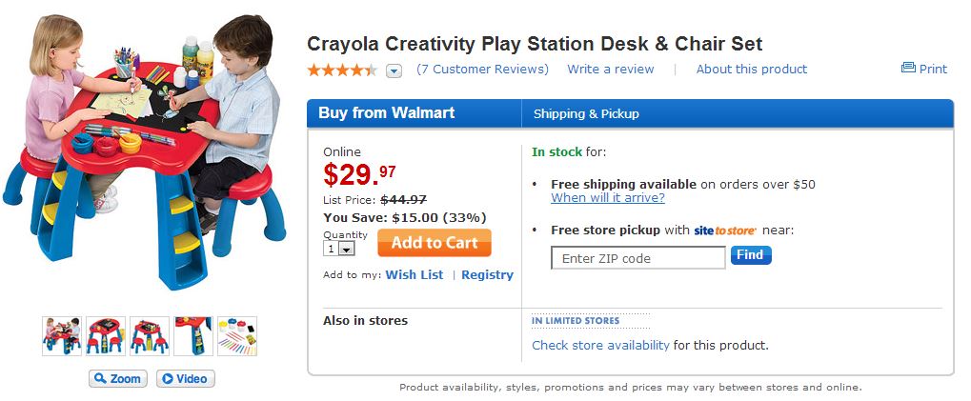971x401 pixels.
Task: Click the Add to Cart button
Action: (x=434, y=243)
